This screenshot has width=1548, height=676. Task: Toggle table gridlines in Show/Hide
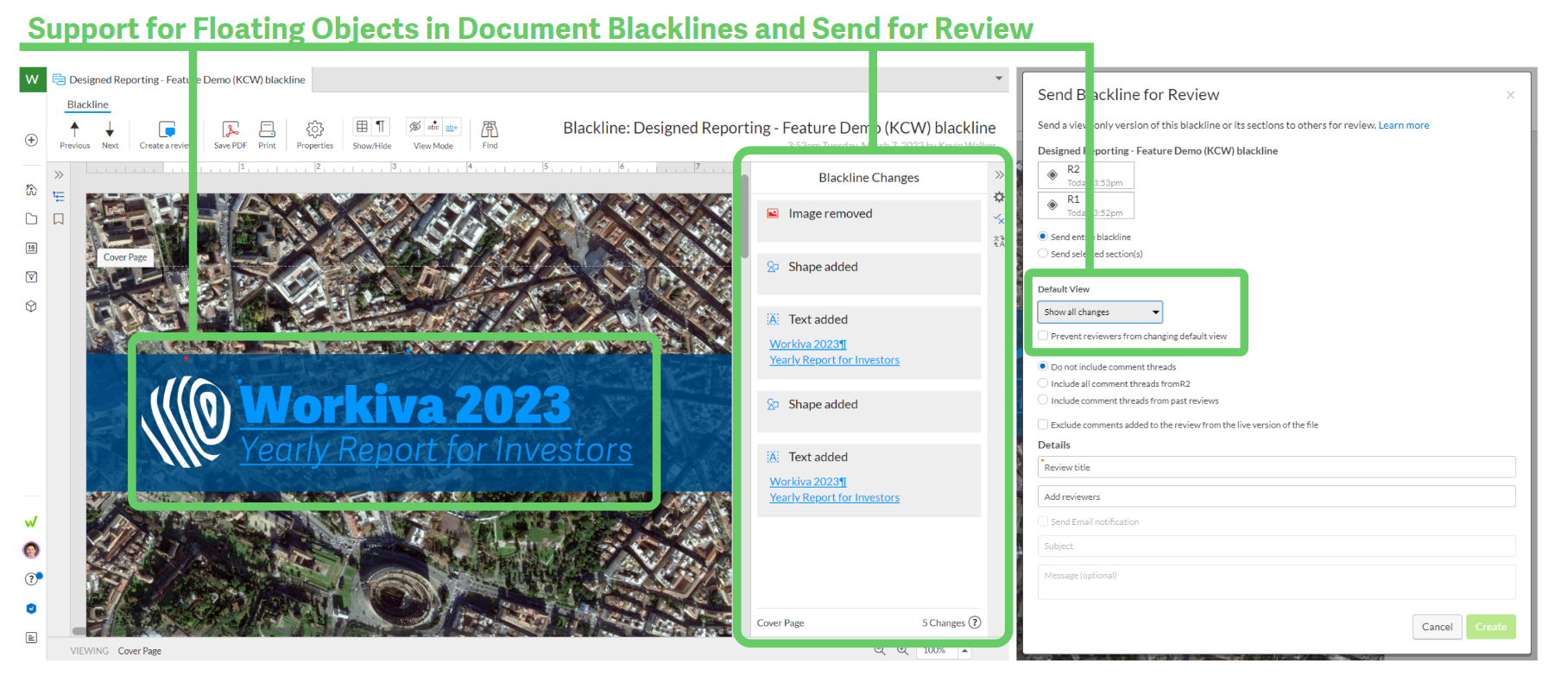363,126
